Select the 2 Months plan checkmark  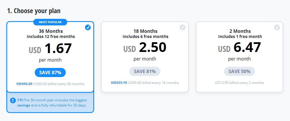pos(277,27)
